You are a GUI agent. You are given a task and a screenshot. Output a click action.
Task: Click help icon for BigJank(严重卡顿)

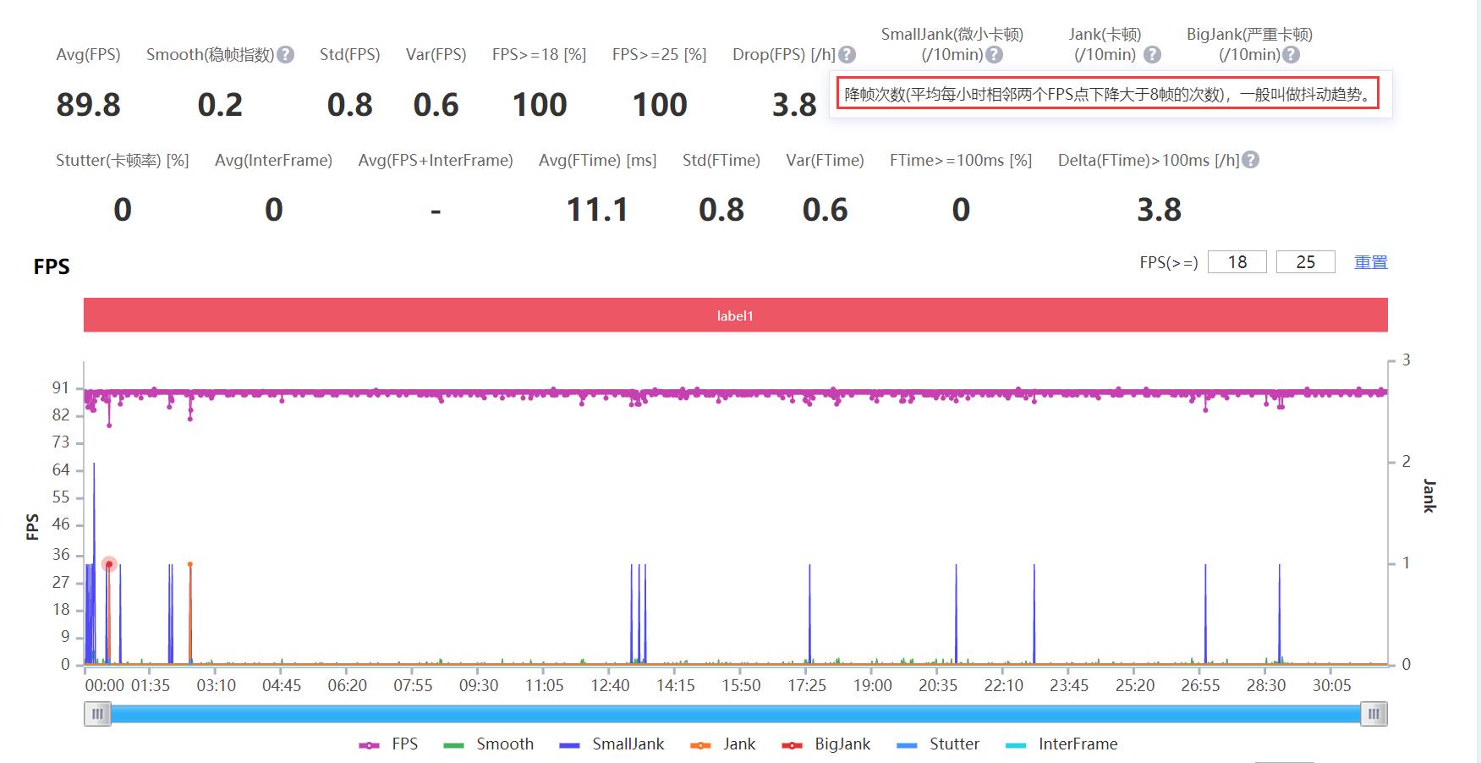tap(1291, 55)
